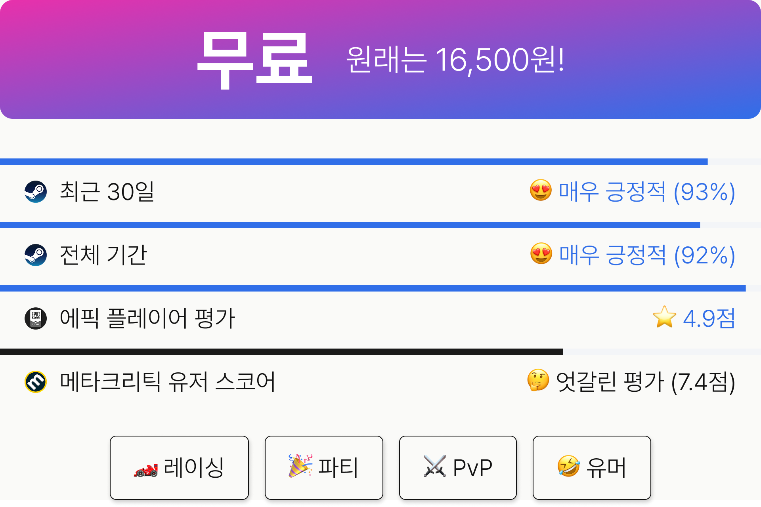Screen dimensions: 761x507
Task: Click the 메타크리틱 유저 스코어 row label
Action: (x=168, y=382)
